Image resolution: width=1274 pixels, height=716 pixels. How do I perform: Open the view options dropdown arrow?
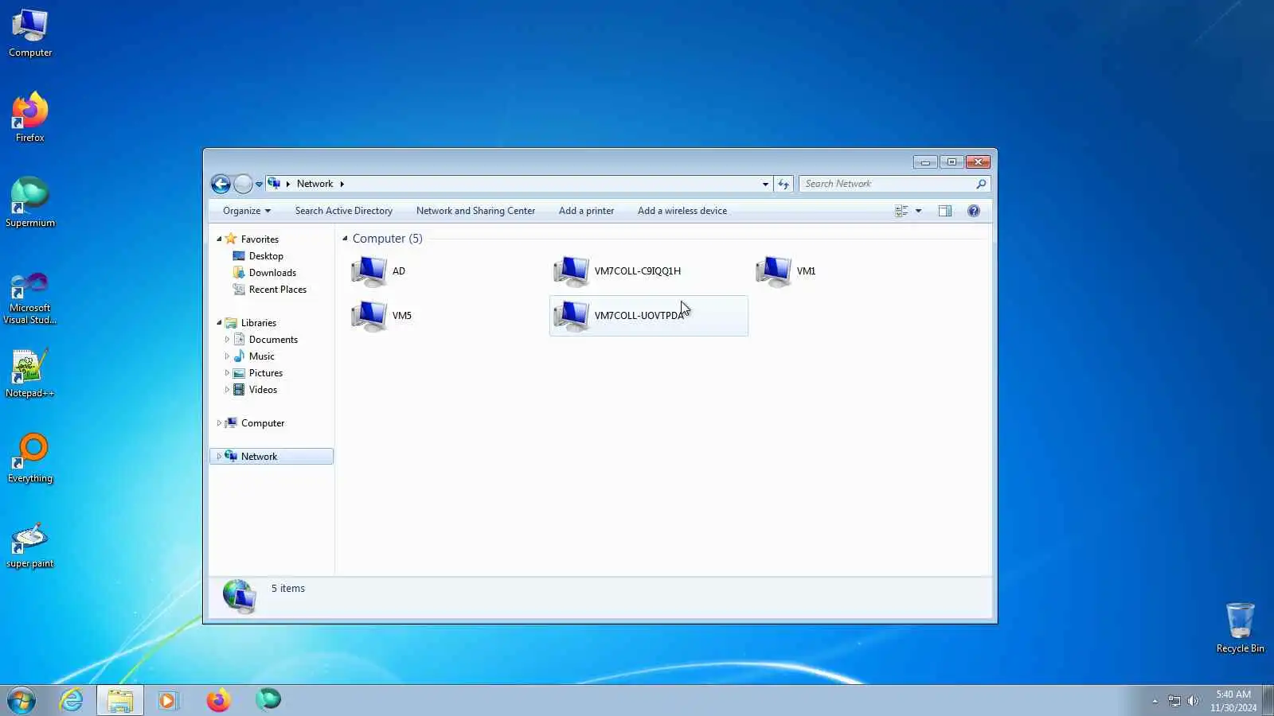[918, 211]
